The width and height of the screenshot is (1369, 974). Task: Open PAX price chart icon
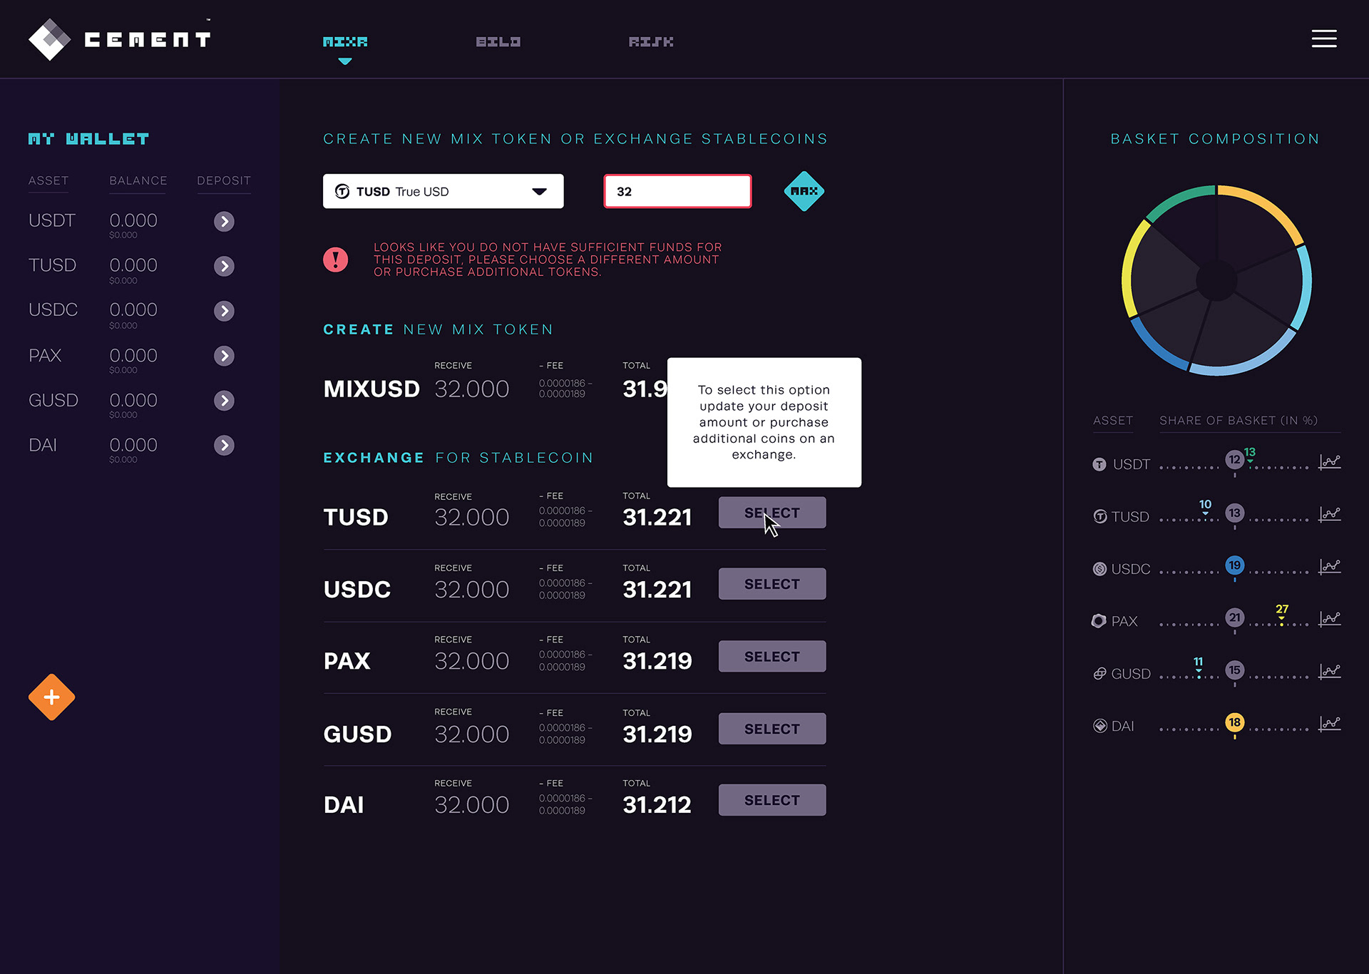pyautogui.click(x=1329, y=619)
